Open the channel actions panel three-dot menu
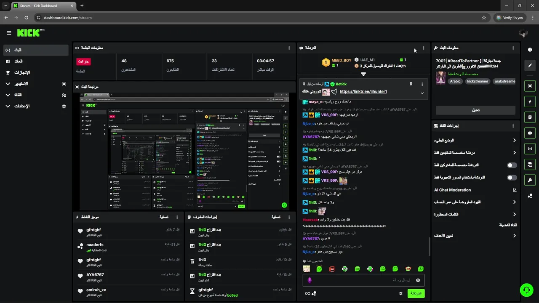This screenshot has height=303, width=539. (x=513, y=126)
